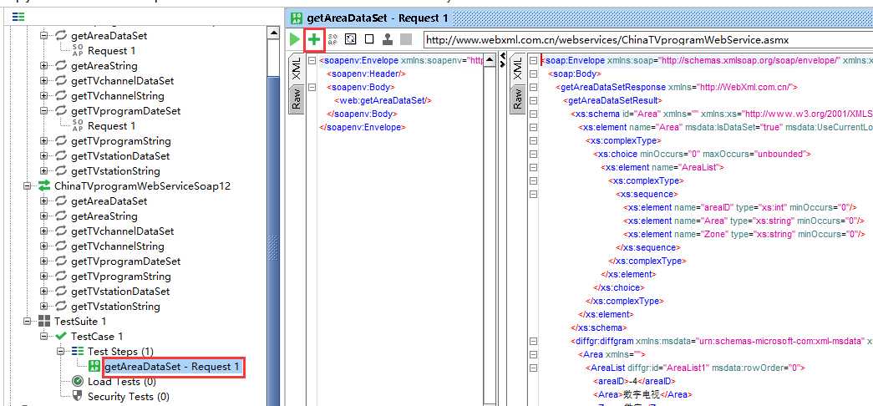Open the navigator list icon at top left
Viewport: 873px width, 406px height.
click(18, 18)
